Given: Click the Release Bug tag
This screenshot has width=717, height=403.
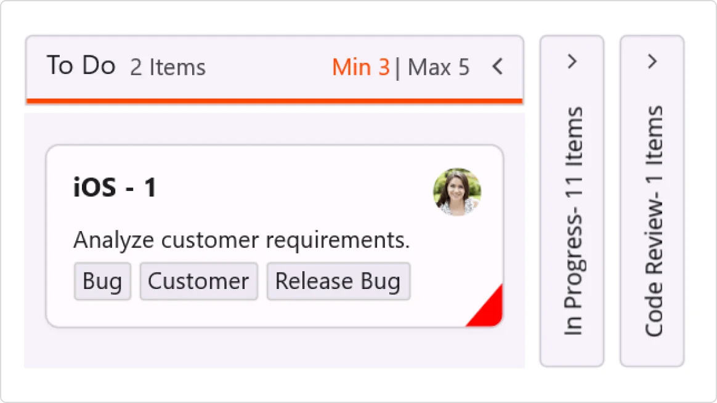Looking at the screenshot, I should point(338,282).
